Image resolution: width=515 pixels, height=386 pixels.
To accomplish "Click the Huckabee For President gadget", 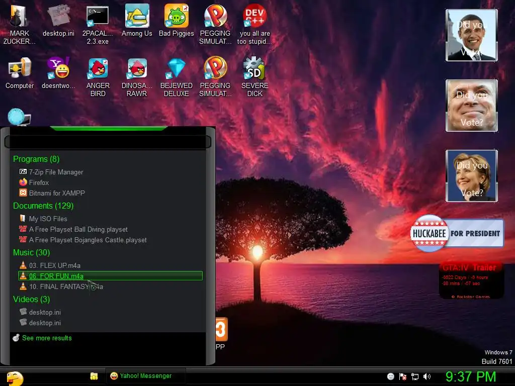I will [457, 233].
